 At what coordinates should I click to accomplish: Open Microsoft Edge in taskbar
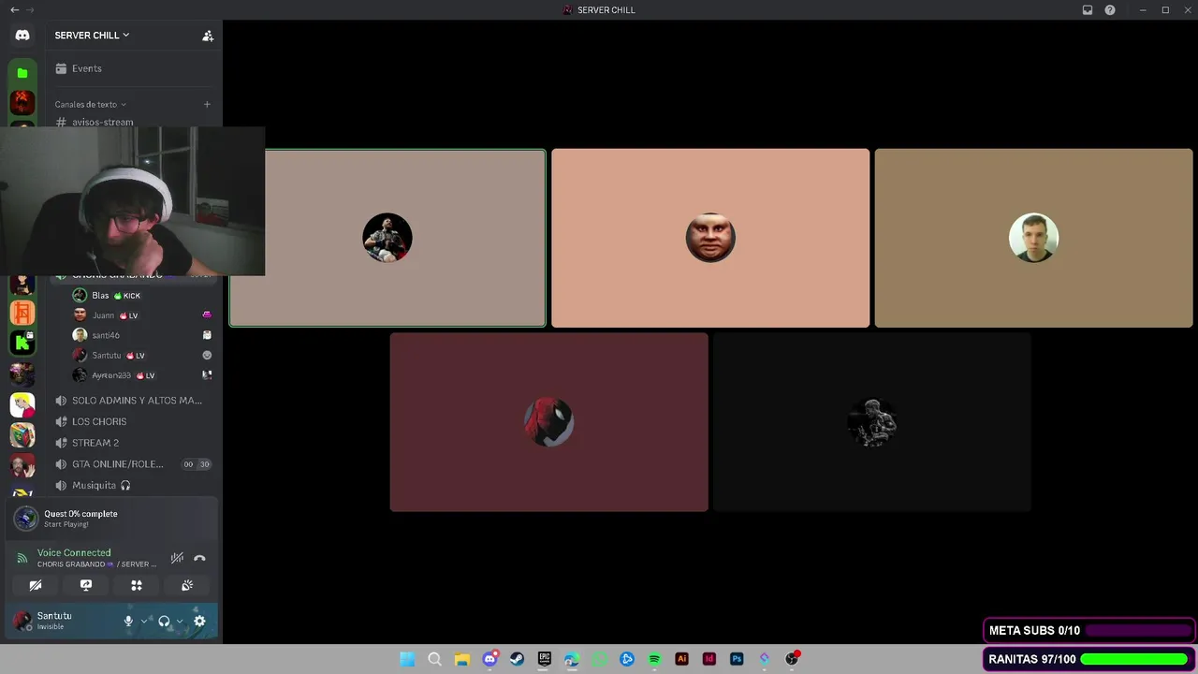[572, 659]
